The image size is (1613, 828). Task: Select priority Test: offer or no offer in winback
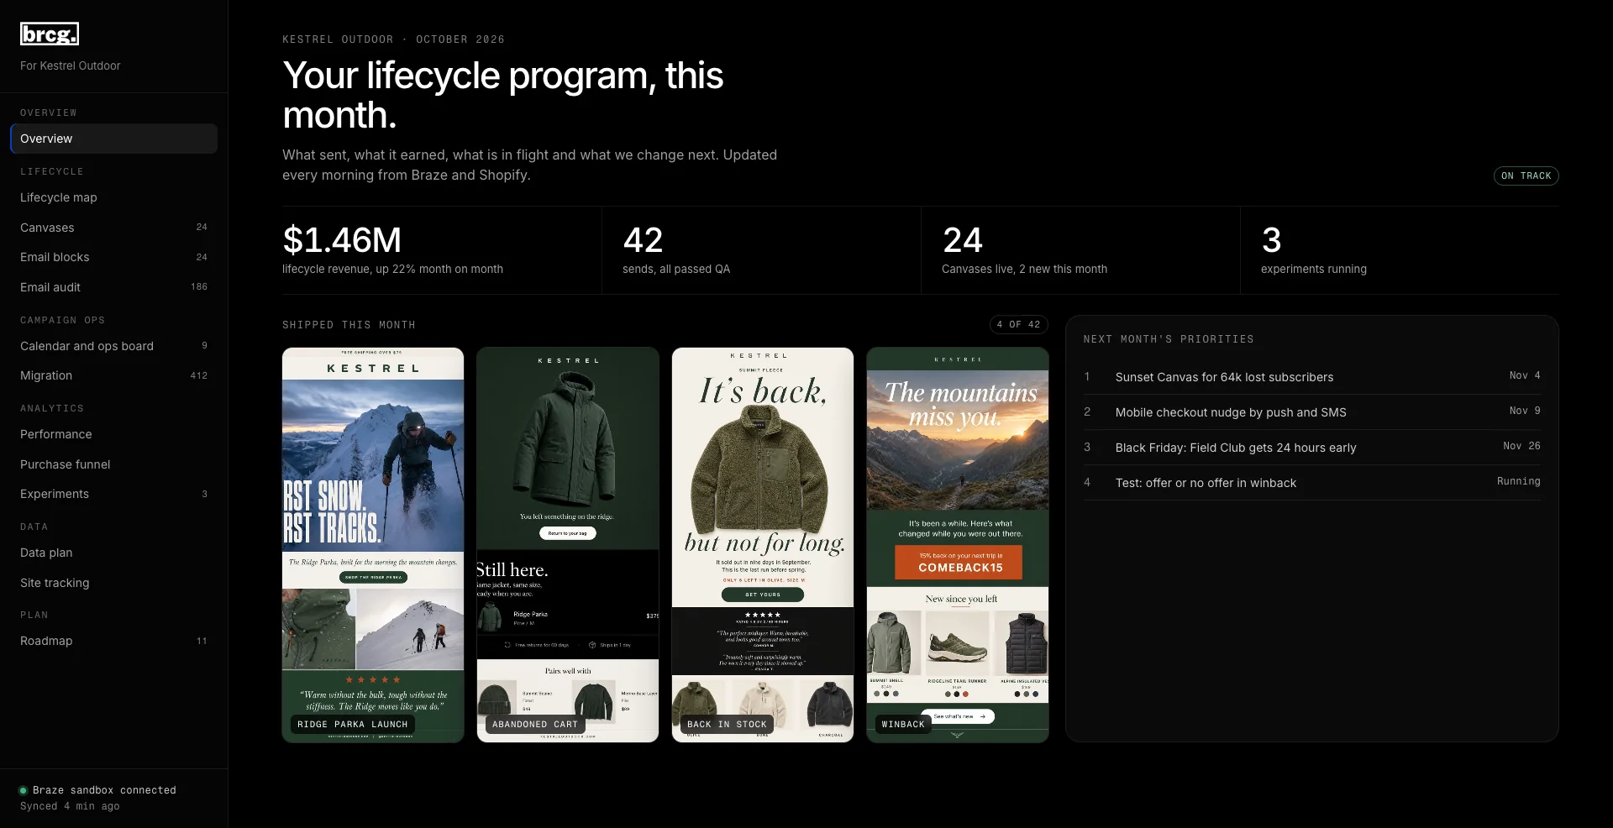pyautogui.click(x=1312, y=483)
